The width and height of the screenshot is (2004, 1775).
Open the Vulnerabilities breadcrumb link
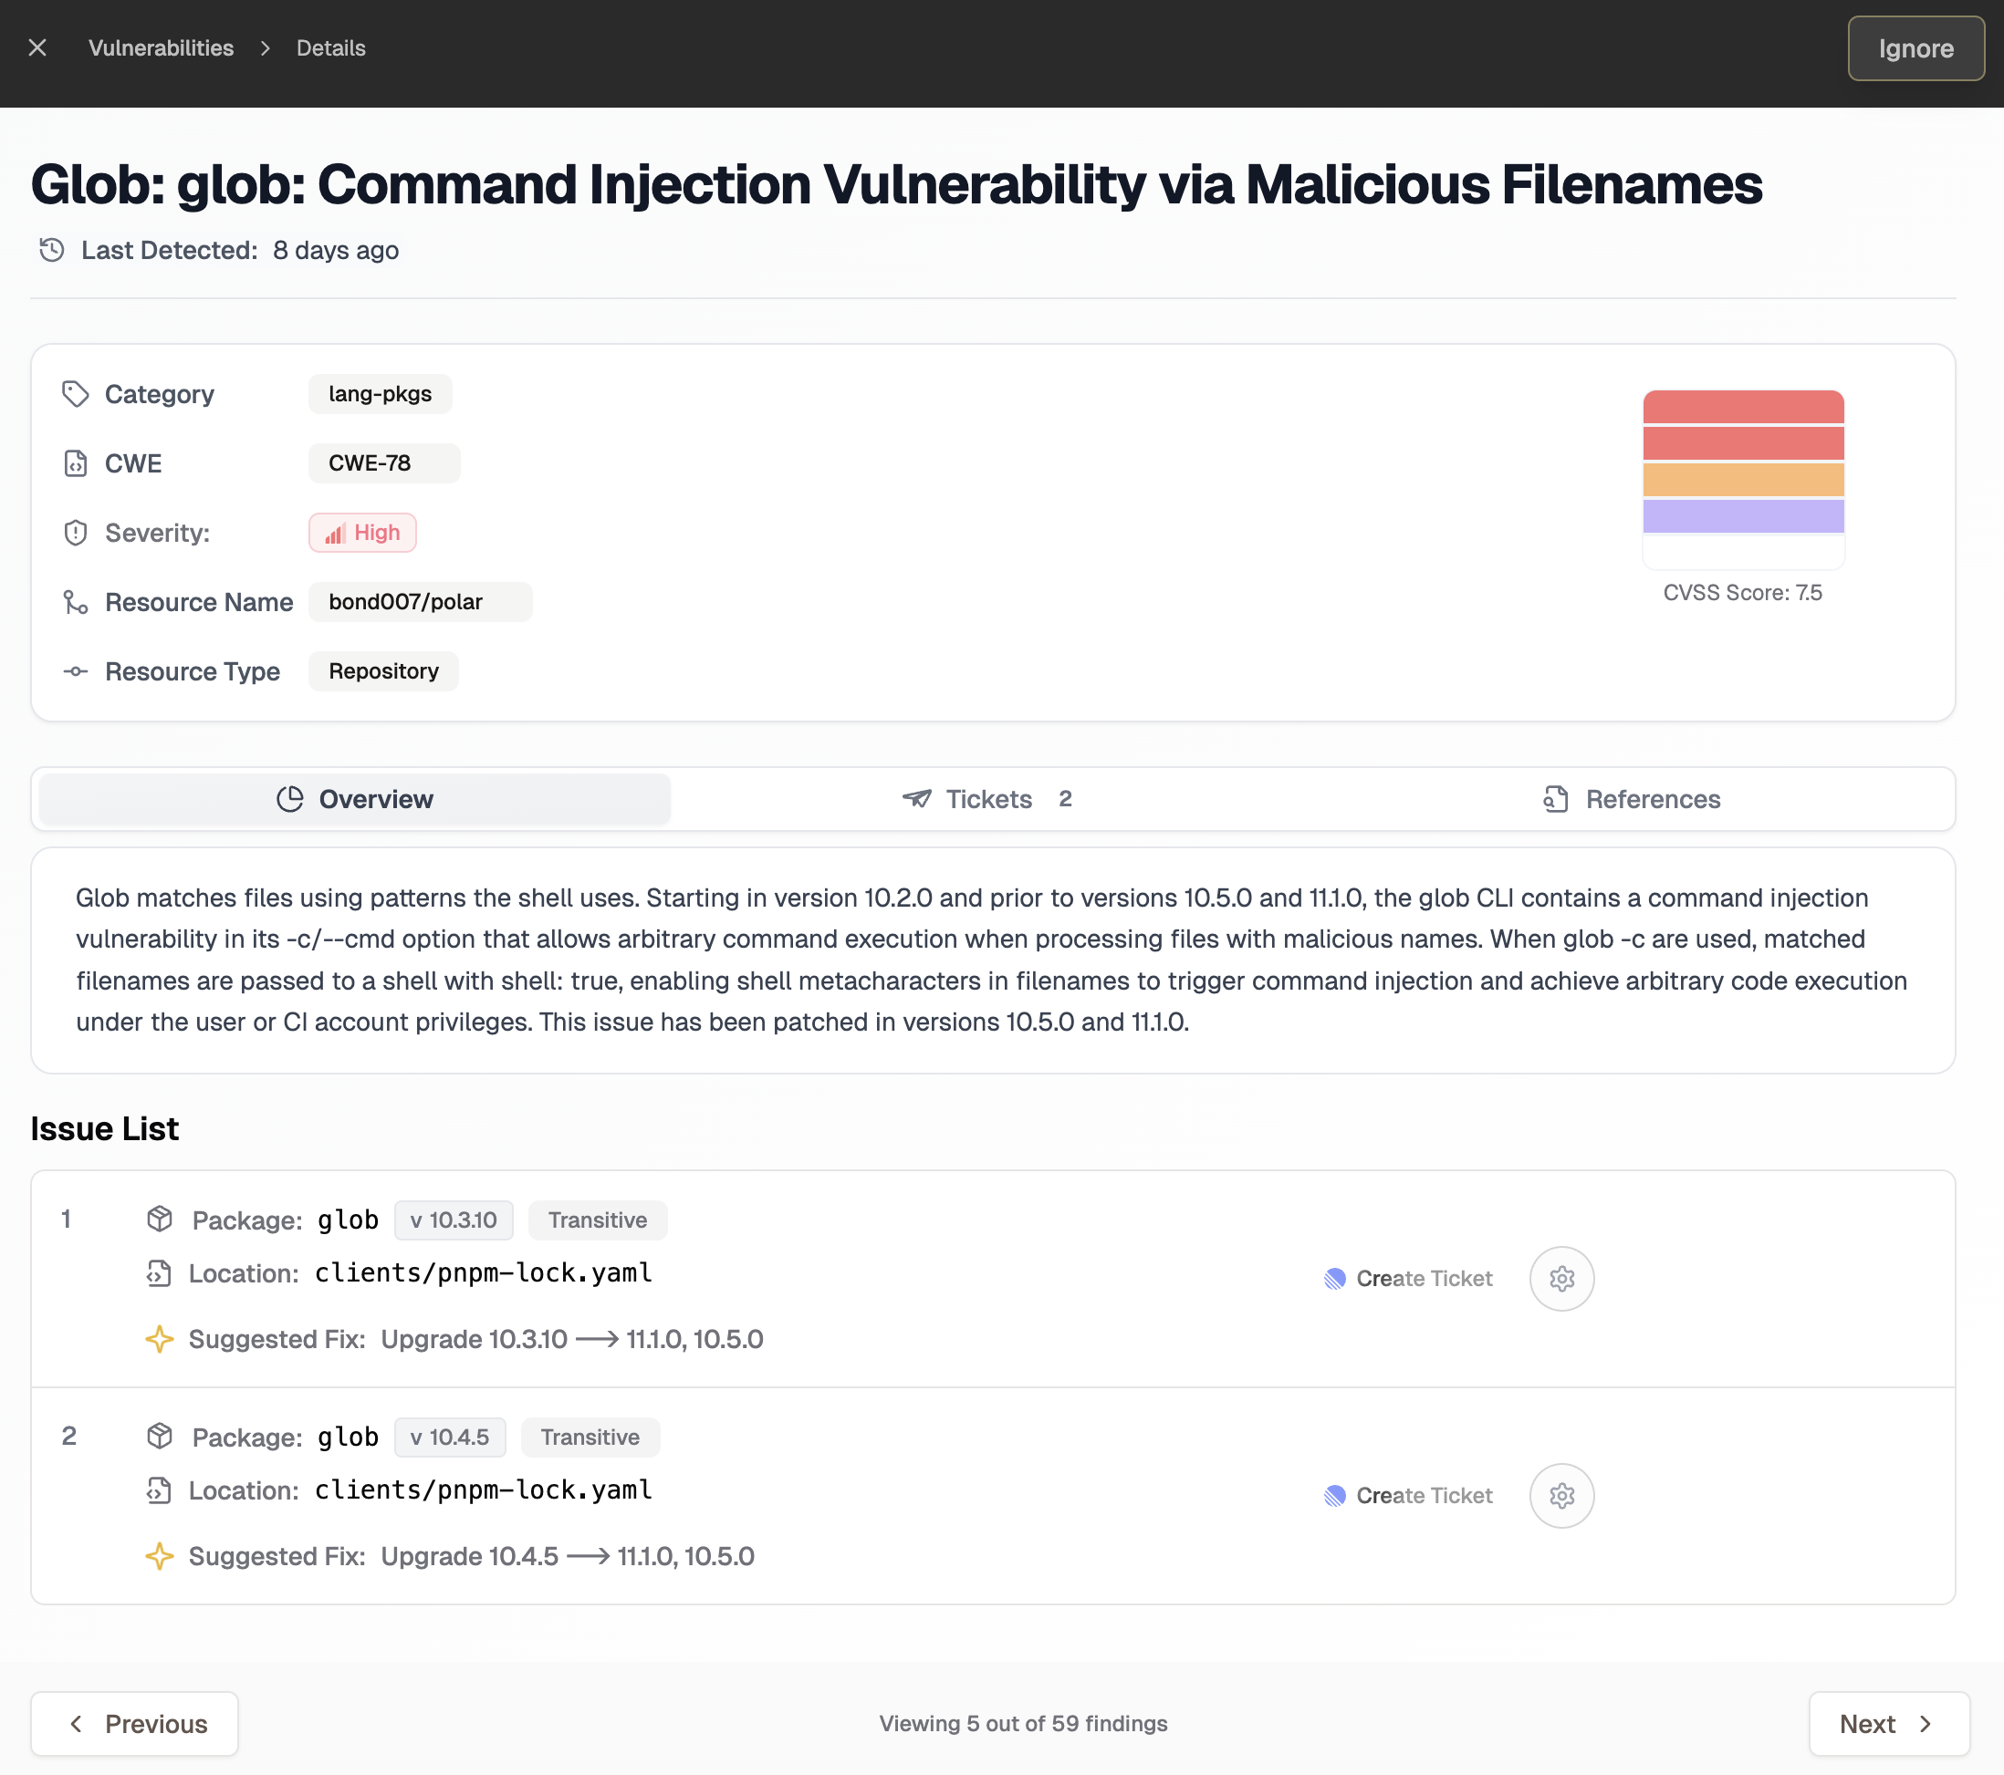pyautogui.click(x=161, y=47)
